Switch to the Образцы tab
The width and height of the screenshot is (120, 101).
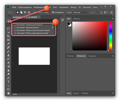pyautogui.click(x=76, y=19)
